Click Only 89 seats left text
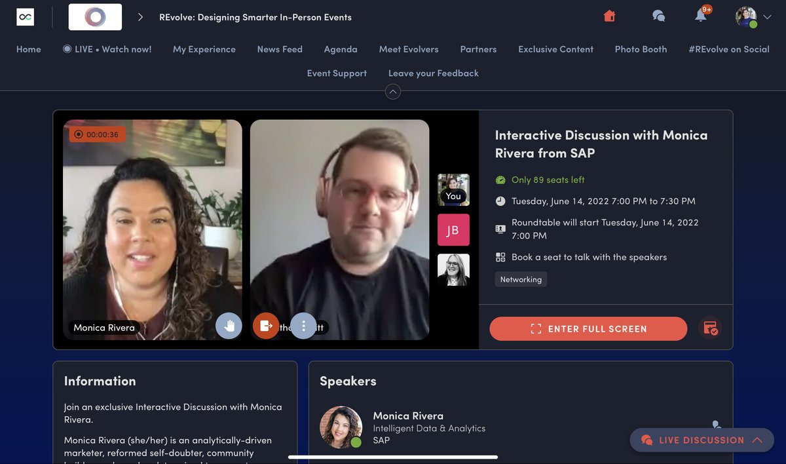Screen dimensions: 786x464 coord(548,180)
